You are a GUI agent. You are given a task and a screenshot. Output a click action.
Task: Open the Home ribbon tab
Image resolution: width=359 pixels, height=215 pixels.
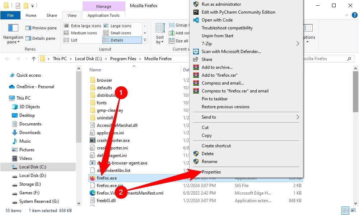point(31,15)
